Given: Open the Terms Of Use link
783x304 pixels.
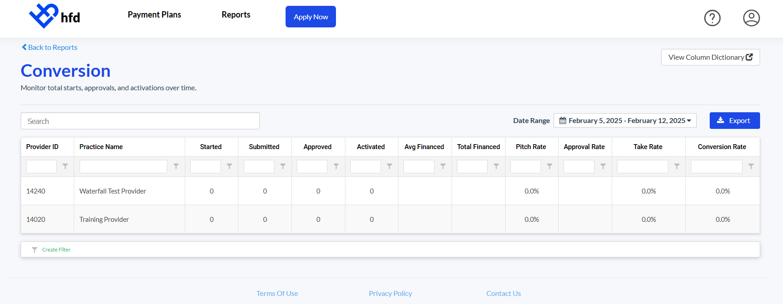Looking at the screenshot, I should [277, 293].
